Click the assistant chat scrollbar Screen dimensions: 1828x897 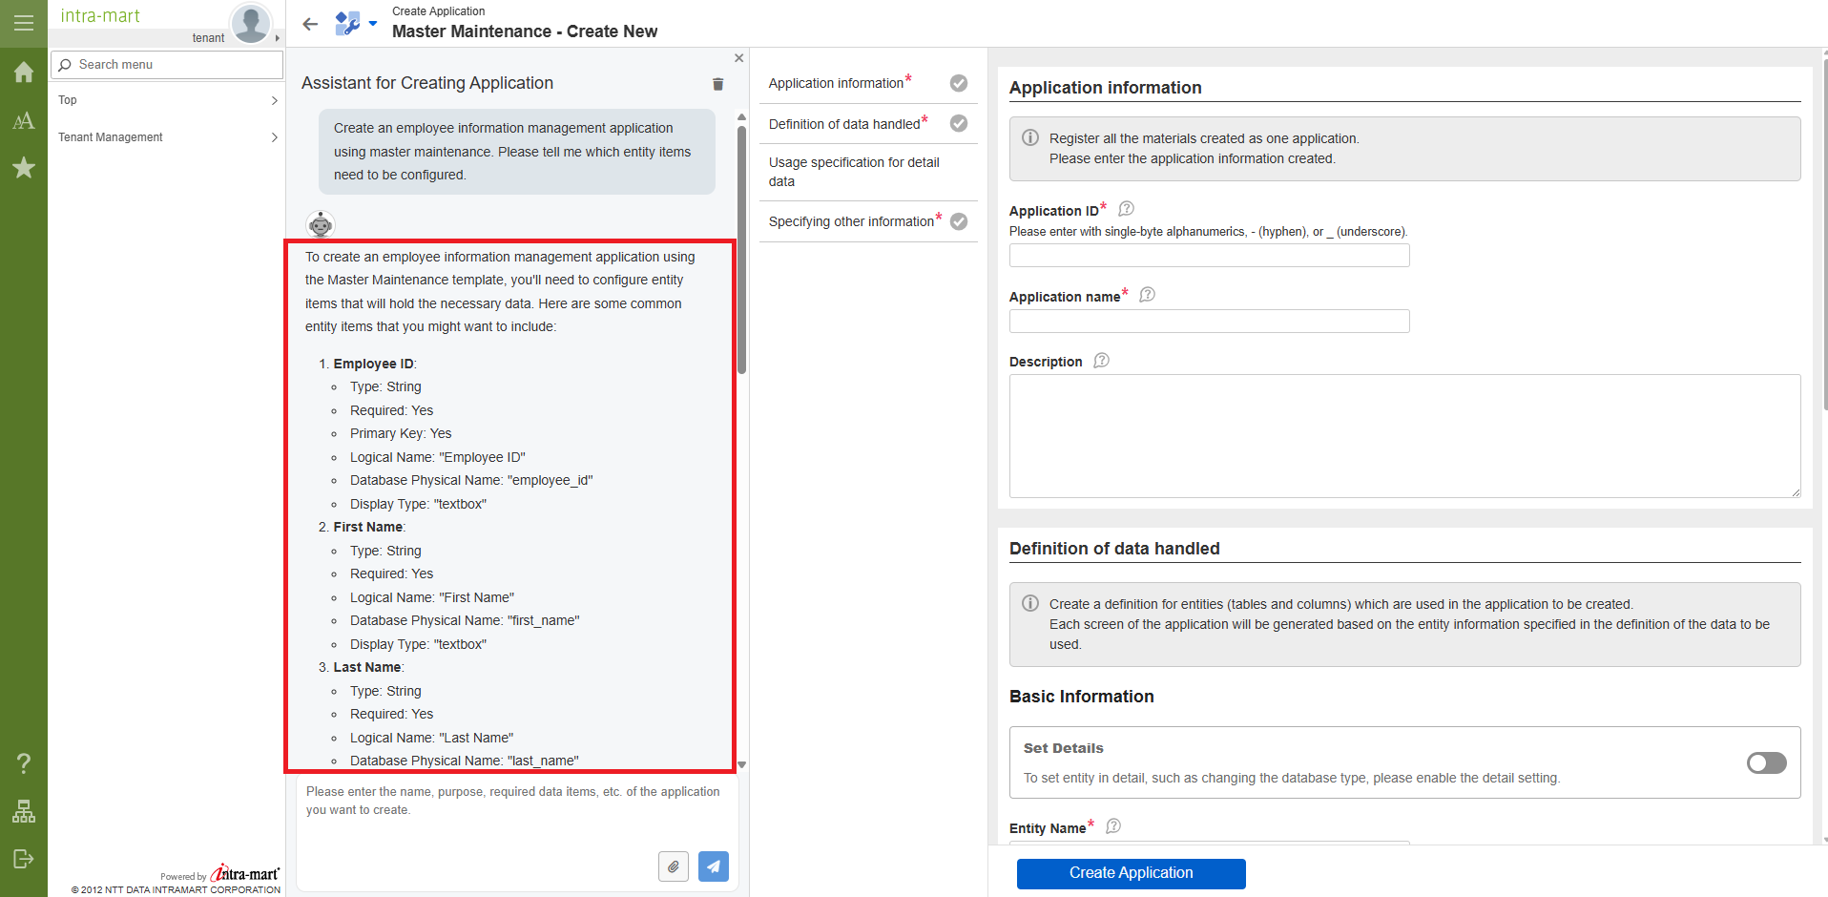pos(741,250)
